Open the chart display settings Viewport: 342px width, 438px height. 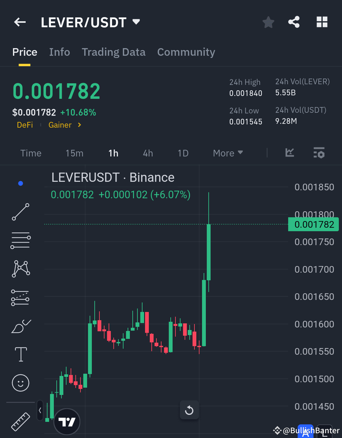coord(319,153)
